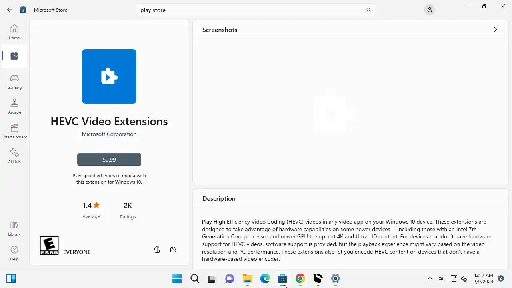Expand Screenshots with the chevron arrow
Viewport: 512px width, 288px height.
click(496, 30)
